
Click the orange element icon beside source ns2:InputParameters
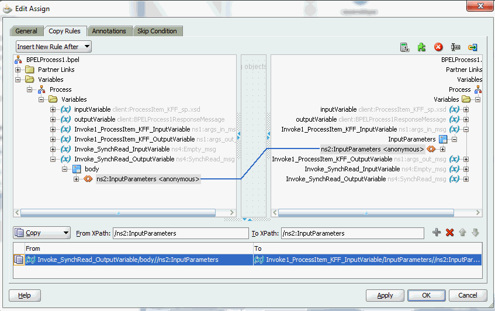[x=88, y=179]
